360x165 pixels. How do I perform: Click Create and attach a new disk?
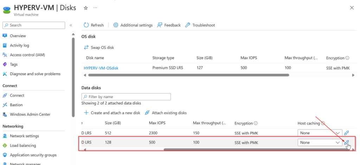click(x=112, y=113)
